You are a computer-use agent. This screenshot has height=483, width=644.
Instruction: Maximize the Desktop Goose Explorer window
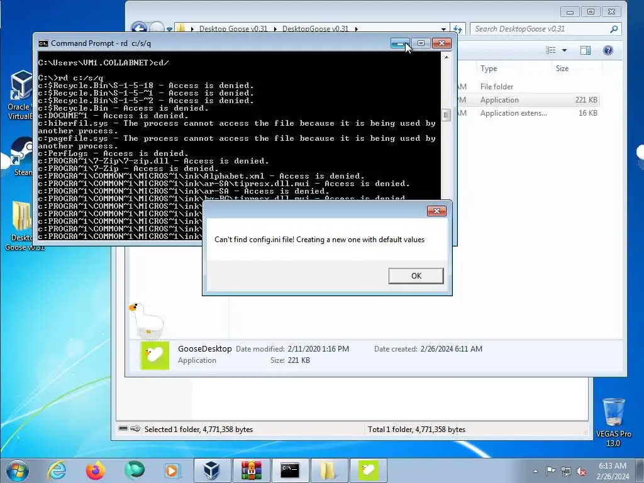point(591,12)
